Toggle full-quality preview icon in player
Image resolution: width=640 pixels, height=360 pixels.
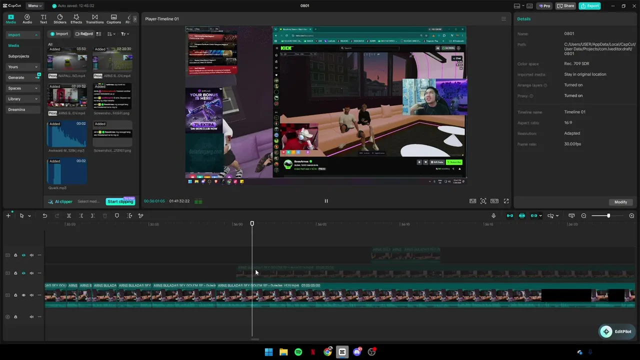pos(472,201)
